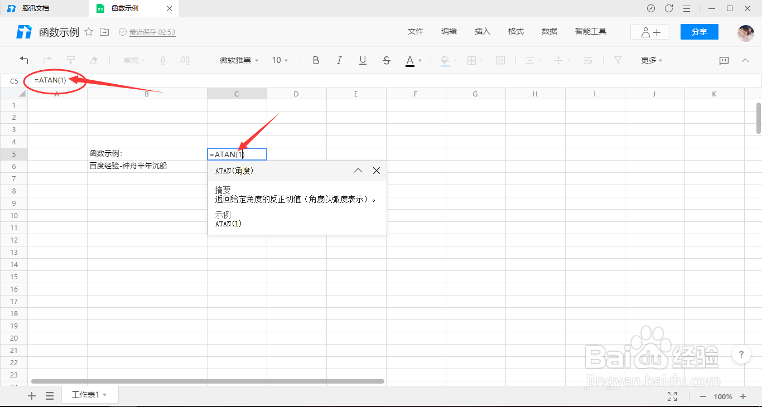Add a new sheet with plus icon
Viewport: 762px width, 407px height.
click(x=32, y=396)
